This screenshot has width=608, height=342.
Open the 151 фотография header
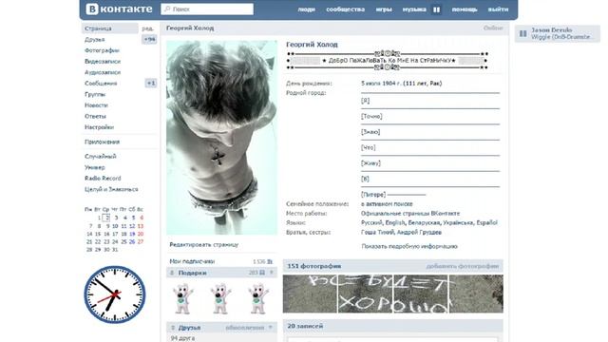point(314,266)
